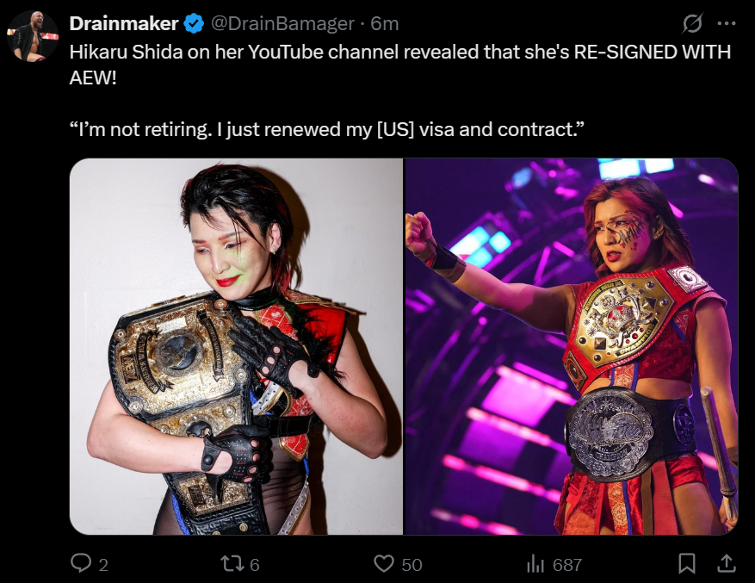The height and width of the screenshot is (583, 755).
Task: Open the Drainmaker display name link
Action: pyautogui.click(x=124, y=23)
